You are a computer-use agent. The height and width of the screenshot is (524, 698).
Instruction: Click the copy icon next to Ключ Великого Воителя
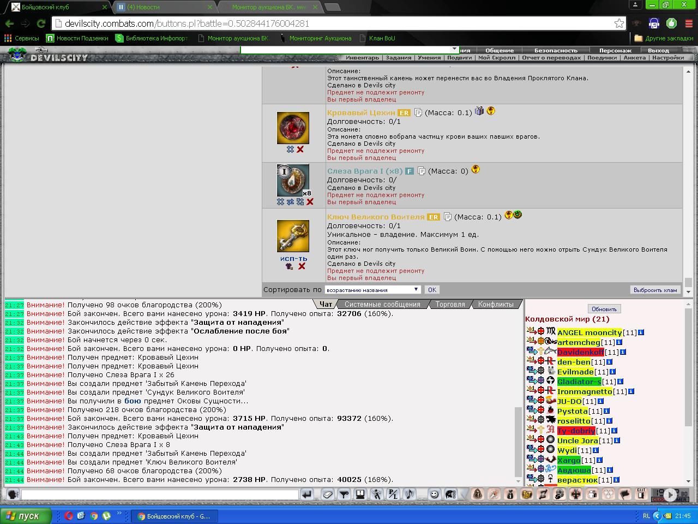point(447,217)
